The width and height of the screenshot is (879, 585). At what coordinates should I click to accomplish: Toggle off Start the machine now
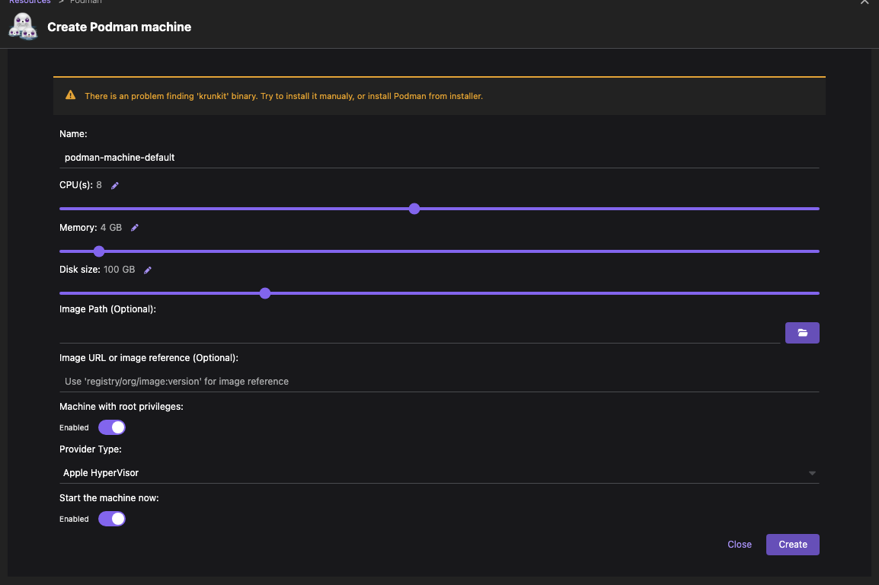coord(112,519)
